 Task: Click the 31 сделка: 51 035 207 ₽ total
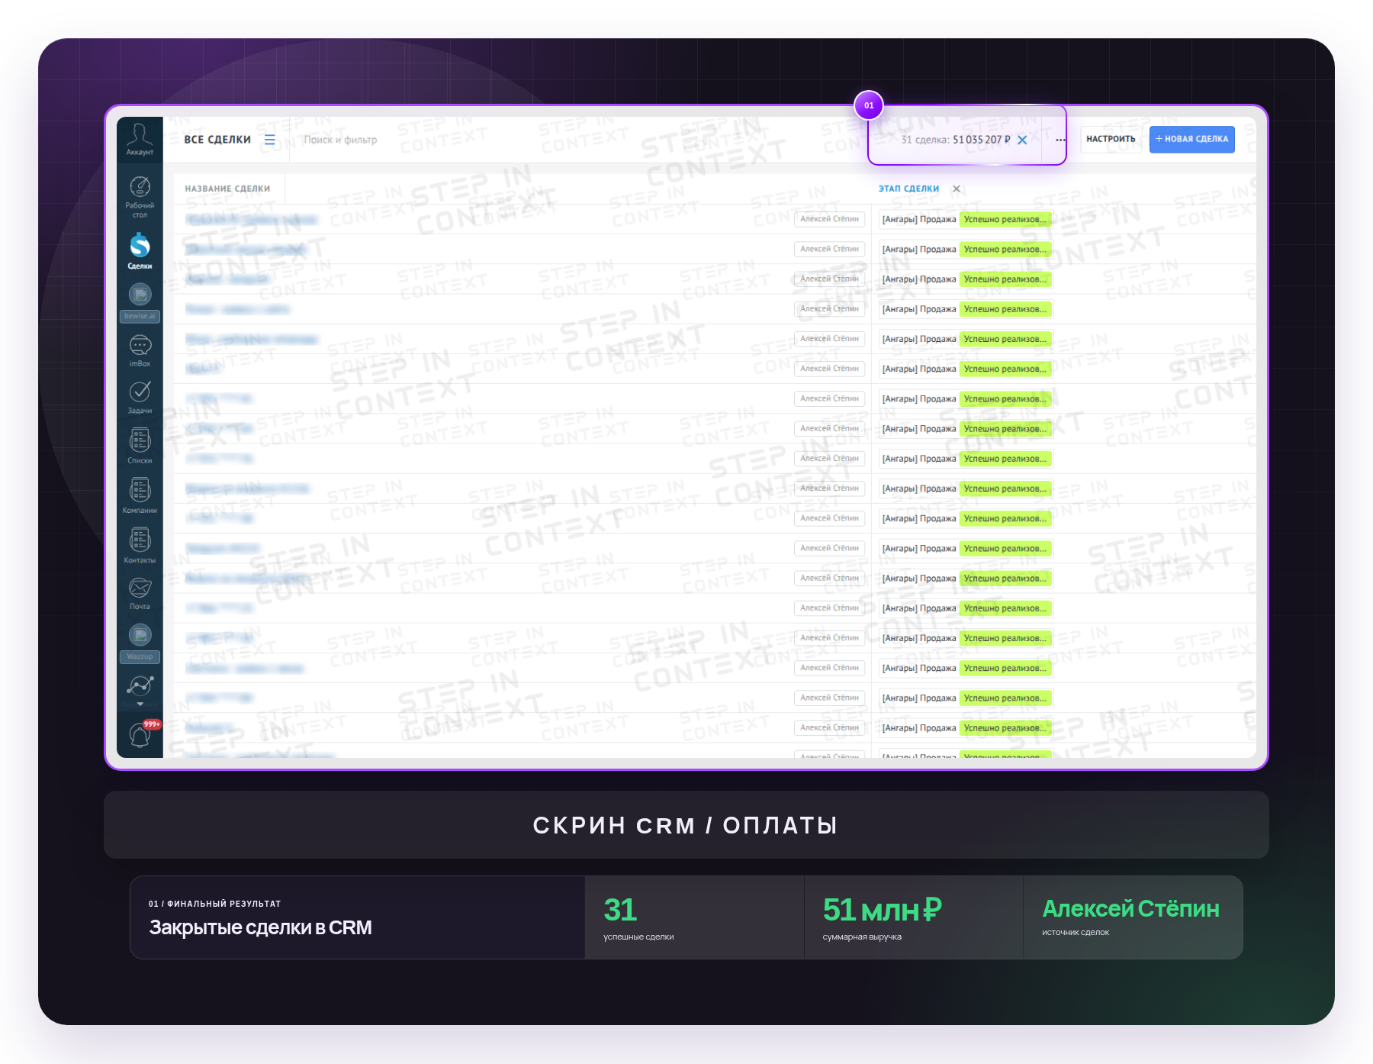coord(955,140)
